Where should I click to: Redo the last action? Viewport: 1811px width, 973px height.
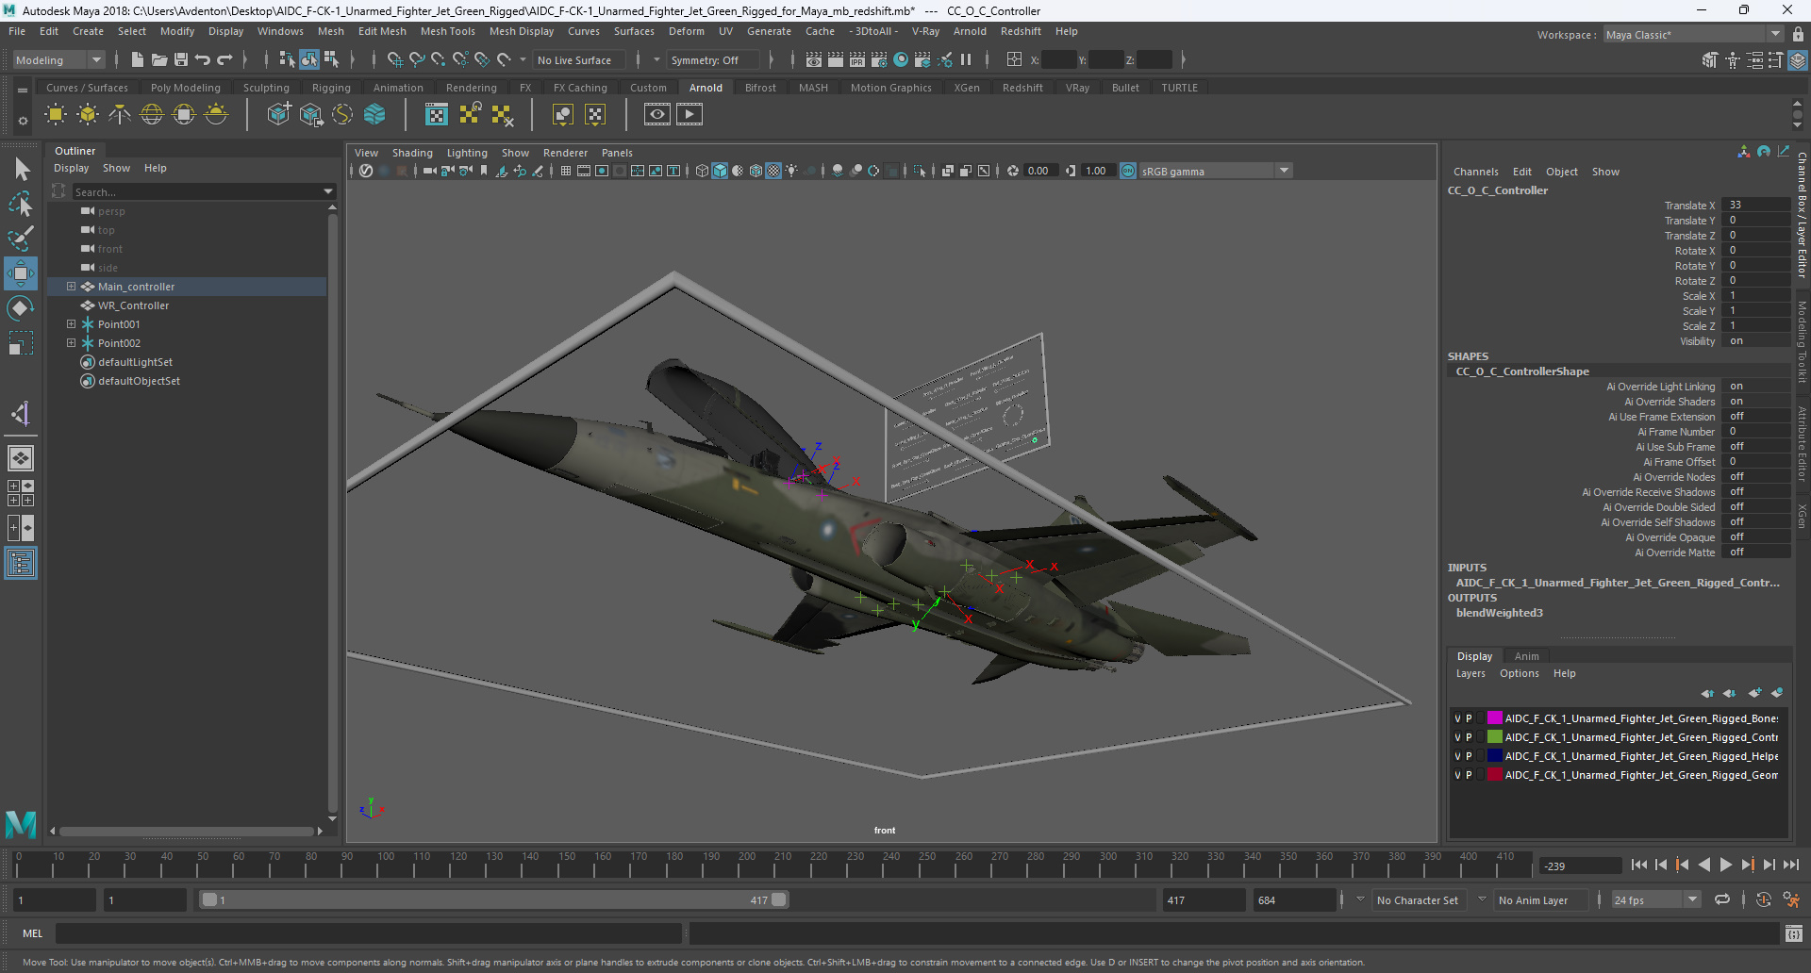coord(224,59)
